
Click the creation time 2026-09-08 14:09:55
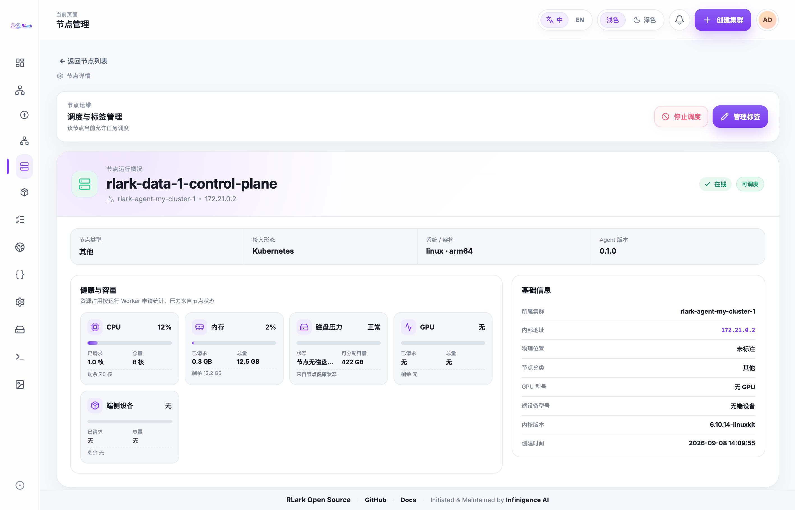click(722, 443)
